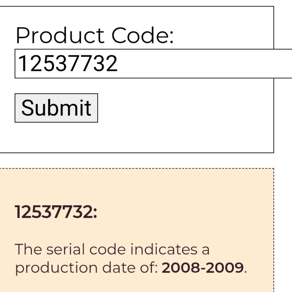
Task: Click the "Product Code:" label
Action: [x=95, y=36]
